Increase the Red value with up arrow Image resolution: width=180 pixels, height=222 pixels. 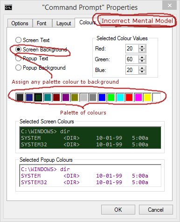point(142,47)
